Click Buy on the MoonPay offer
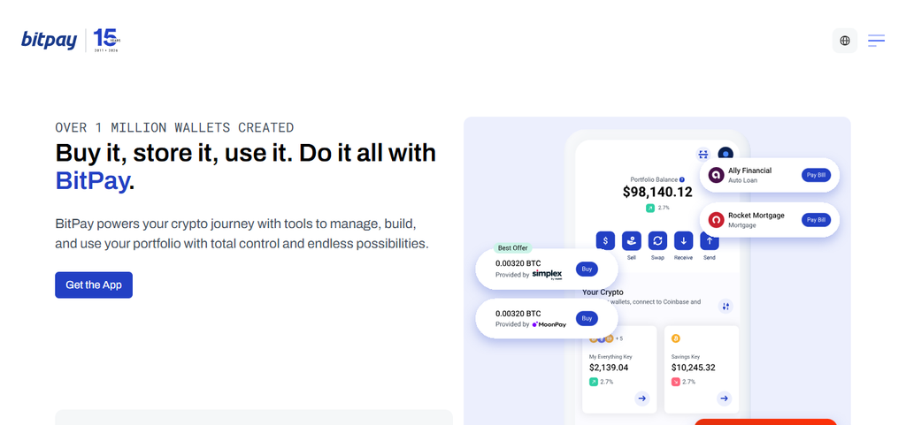This screenshot has height=425, width=906. pos(587,318)
